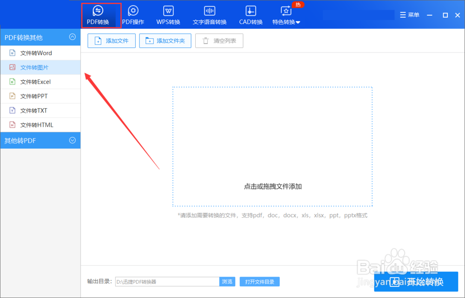465x298 pixels.
Task: Switch to WPS转换 conversion mode
Action: [x=168, y=14]
